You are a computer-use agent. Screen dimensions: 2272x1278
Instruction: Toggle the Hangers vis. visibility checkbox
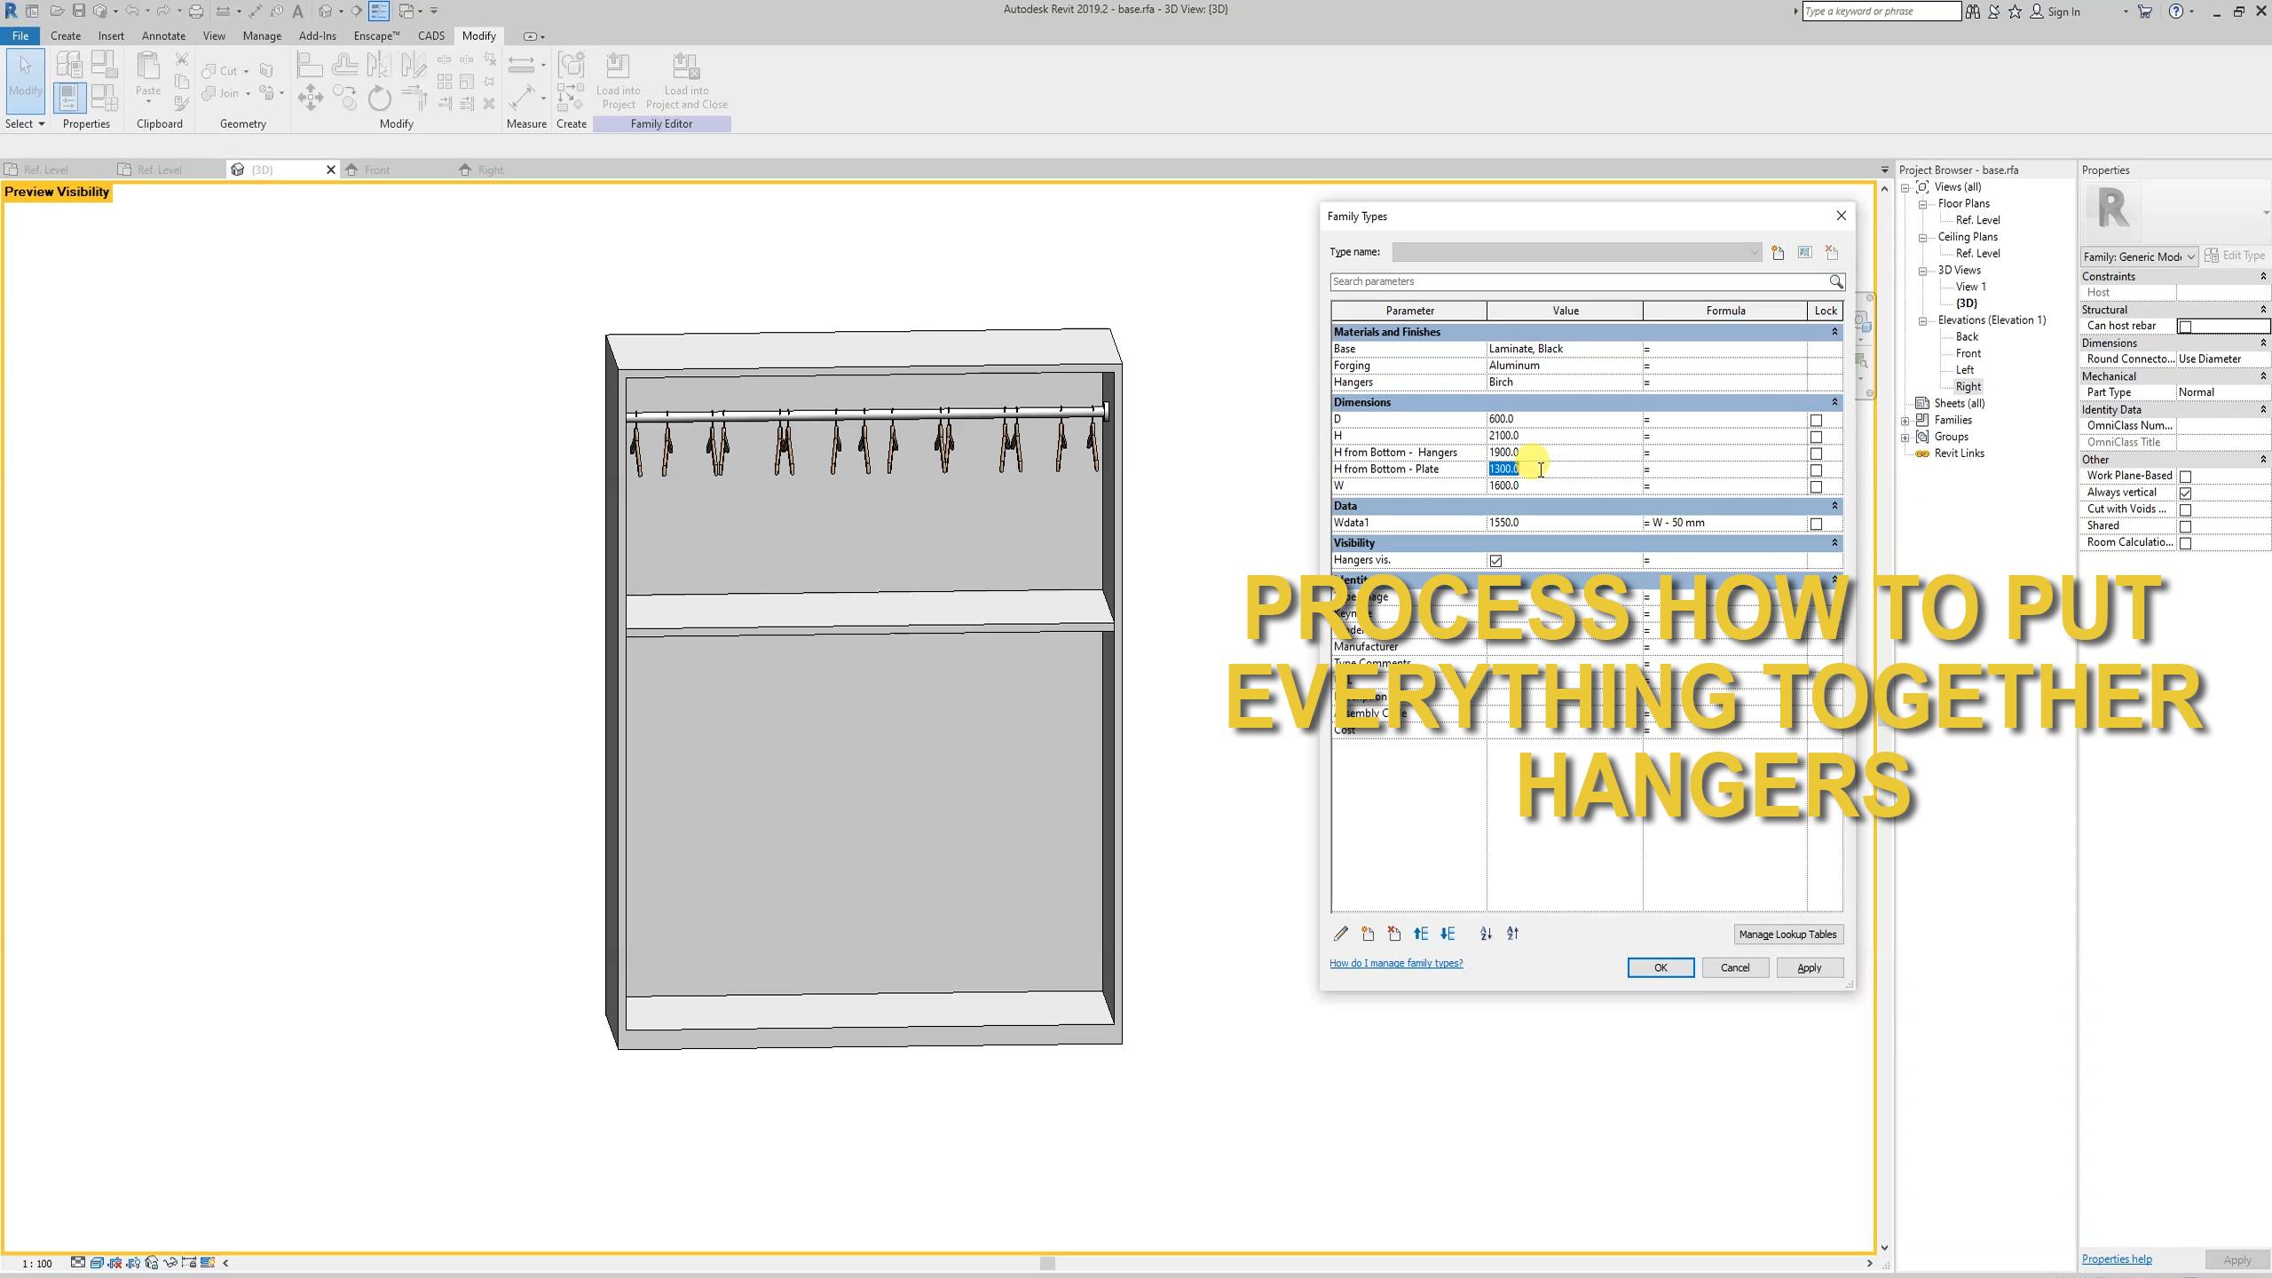point(1495,560)
